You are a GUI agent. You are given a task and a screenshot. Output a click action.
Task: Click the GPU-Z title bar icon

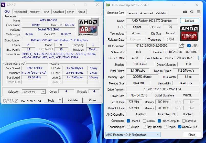click(x=108, y=5)
